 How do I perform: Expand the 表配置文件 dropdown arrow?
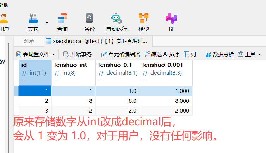click(54, 55)
